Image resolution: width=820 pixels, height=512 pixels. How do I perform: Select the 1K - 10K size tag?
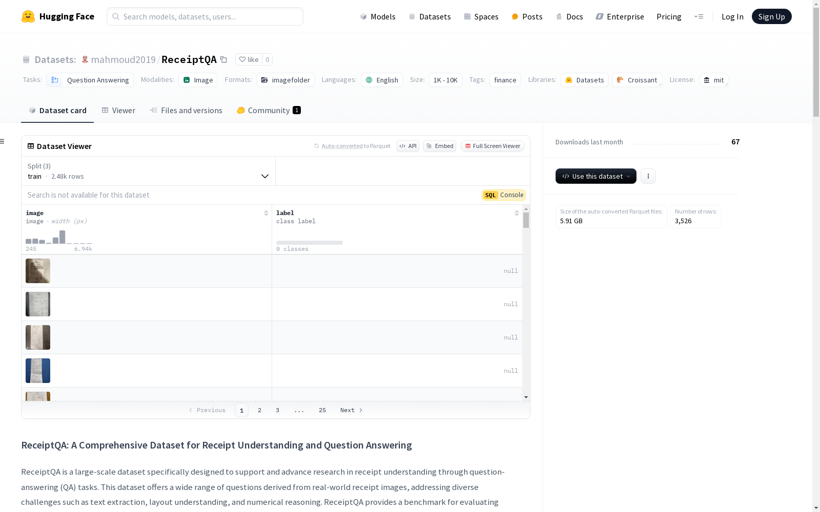pos(445,80)
